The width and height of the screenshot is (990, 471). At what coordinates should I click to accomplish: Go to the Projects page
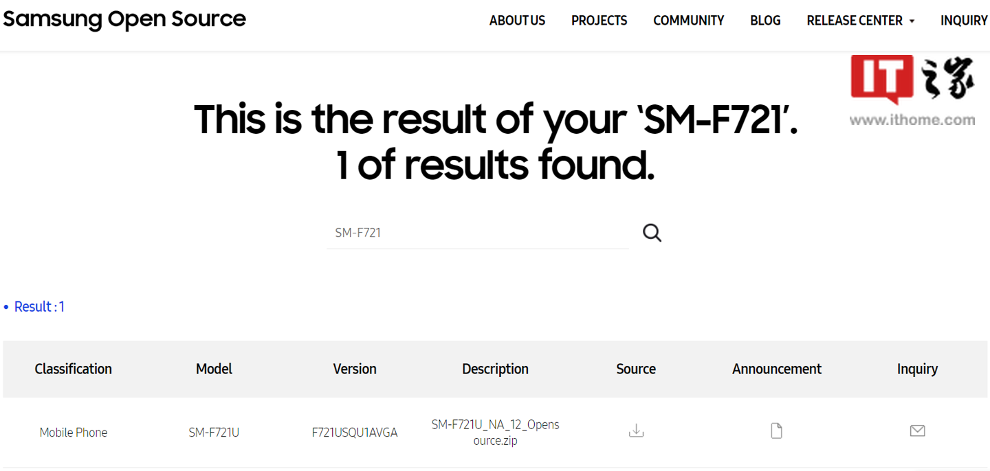pos(599,21)
